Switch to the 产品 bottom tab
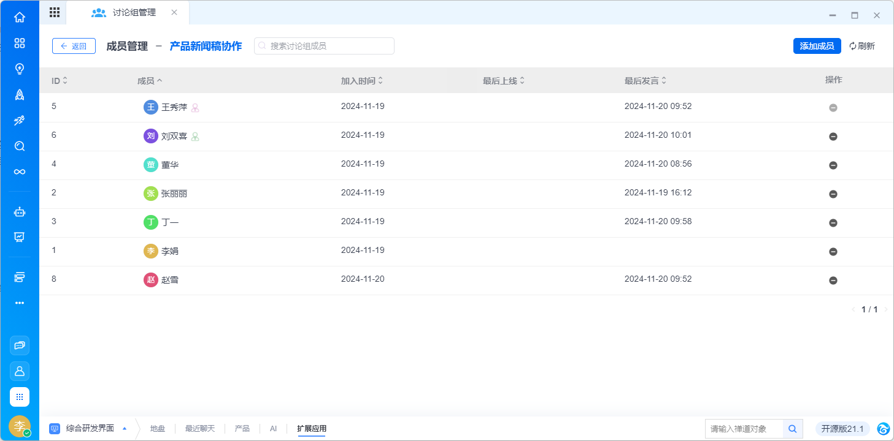 [x=242, y=429]
